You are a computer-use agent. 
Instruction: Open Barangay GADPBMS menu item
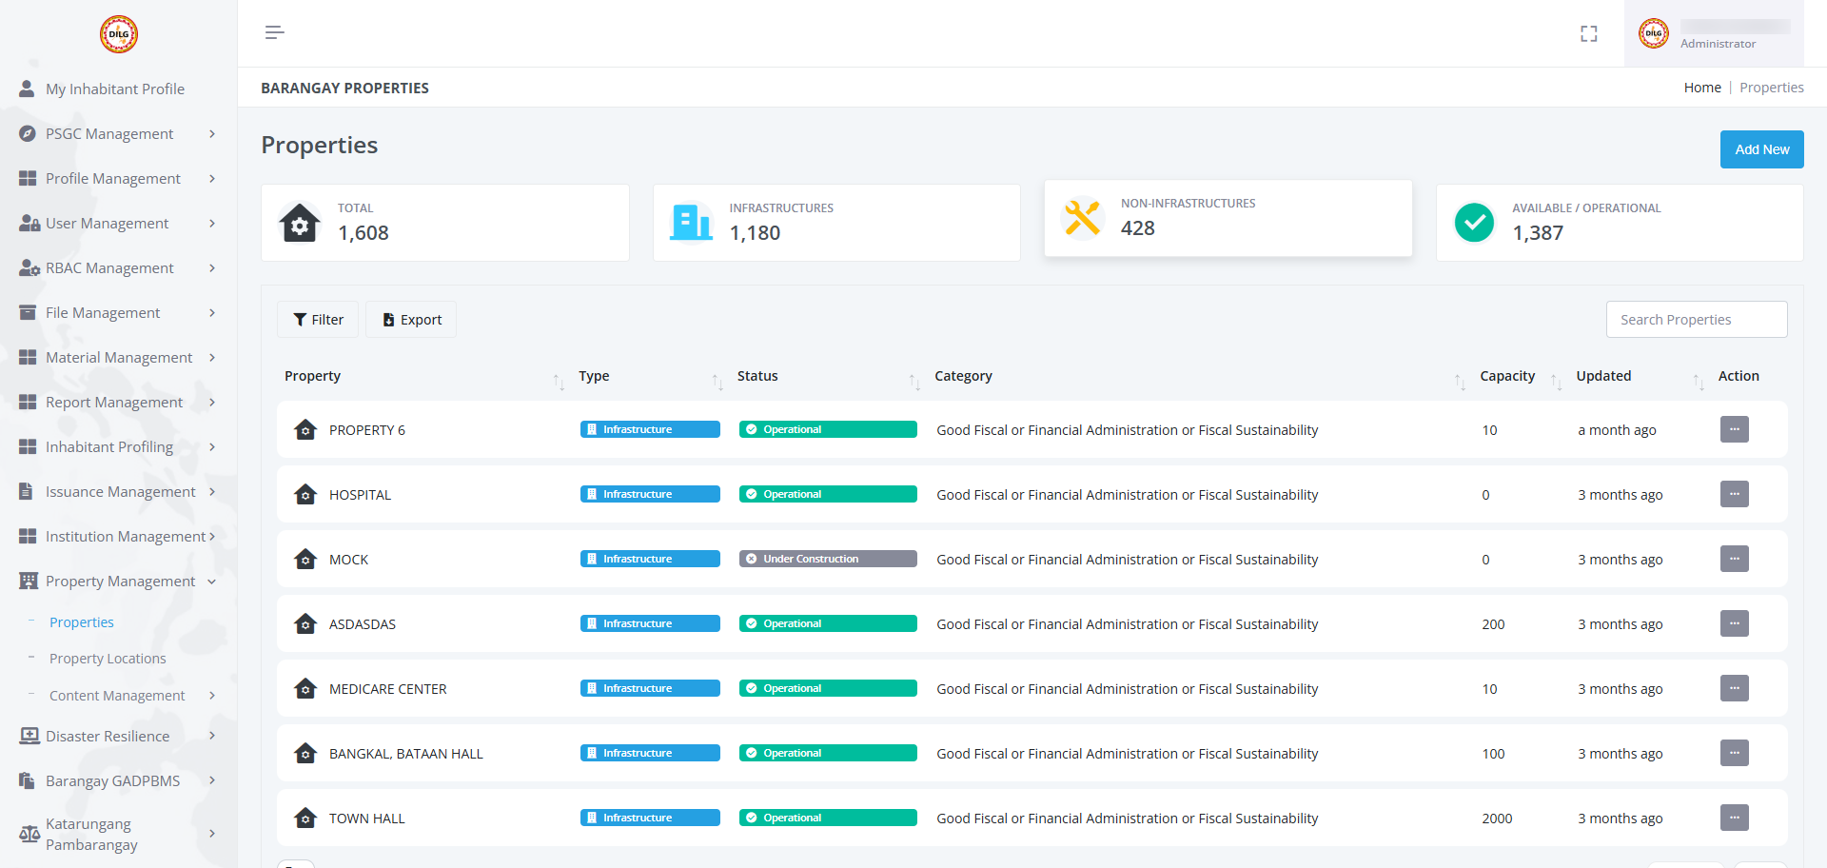click(x=113, y=780)
